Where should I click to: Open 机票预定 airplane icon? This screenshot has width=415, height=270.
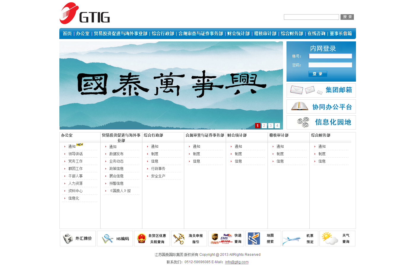tap(292, 240)
